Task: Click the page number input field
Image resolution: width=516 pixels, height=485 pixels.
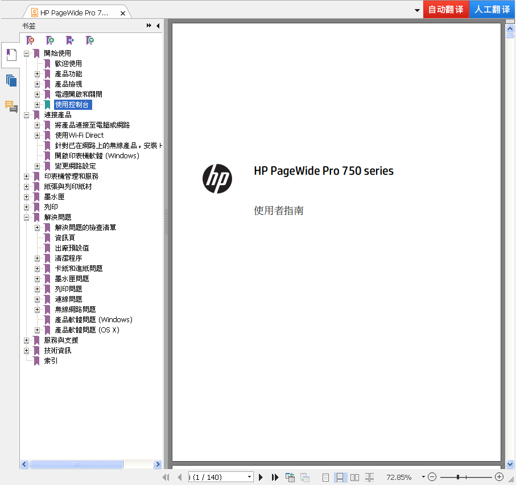Action: click(x=217, y=477)
